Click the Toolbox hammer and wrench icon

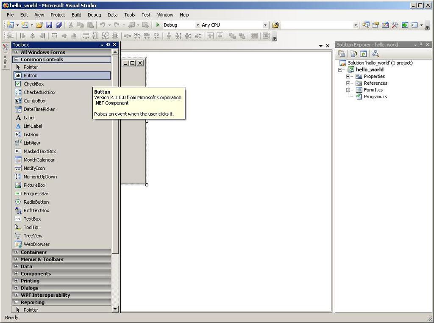pyautogui.click(x=395, y=25)
